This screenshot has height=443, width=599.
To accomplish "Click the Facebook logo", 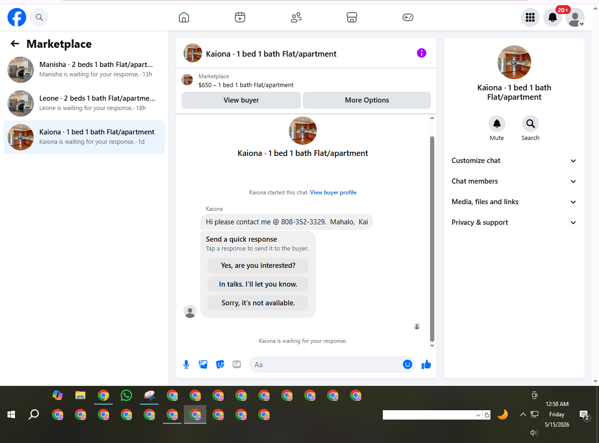I will 17,17.
